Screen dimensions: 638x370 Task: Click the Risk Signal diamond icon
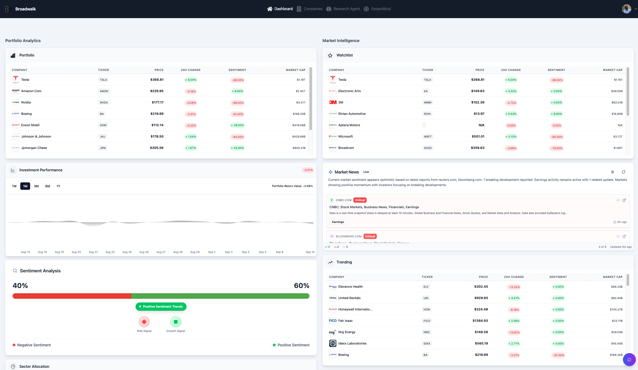(144, 322)
